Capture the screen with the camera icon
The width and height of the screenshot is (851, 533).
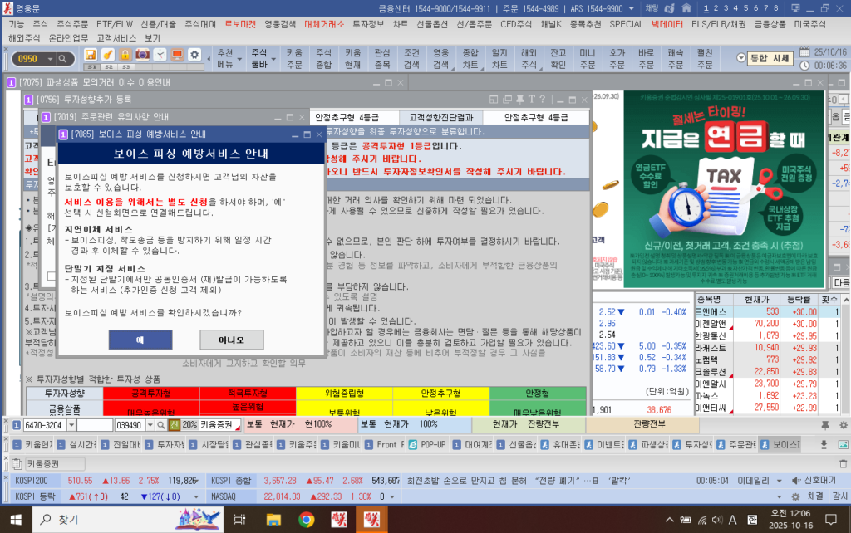click(x=141, y=56)
